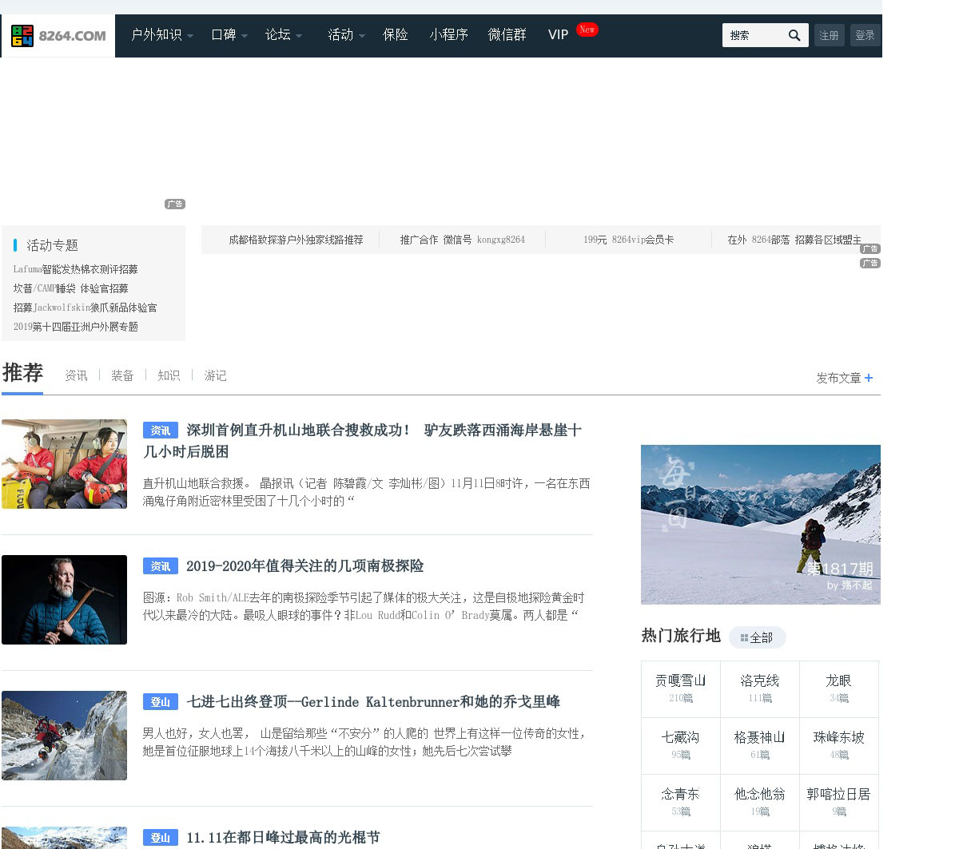Open the 户外知识 dropdown menu
This screenshot has width=959, height=849.
coord(162,35)
